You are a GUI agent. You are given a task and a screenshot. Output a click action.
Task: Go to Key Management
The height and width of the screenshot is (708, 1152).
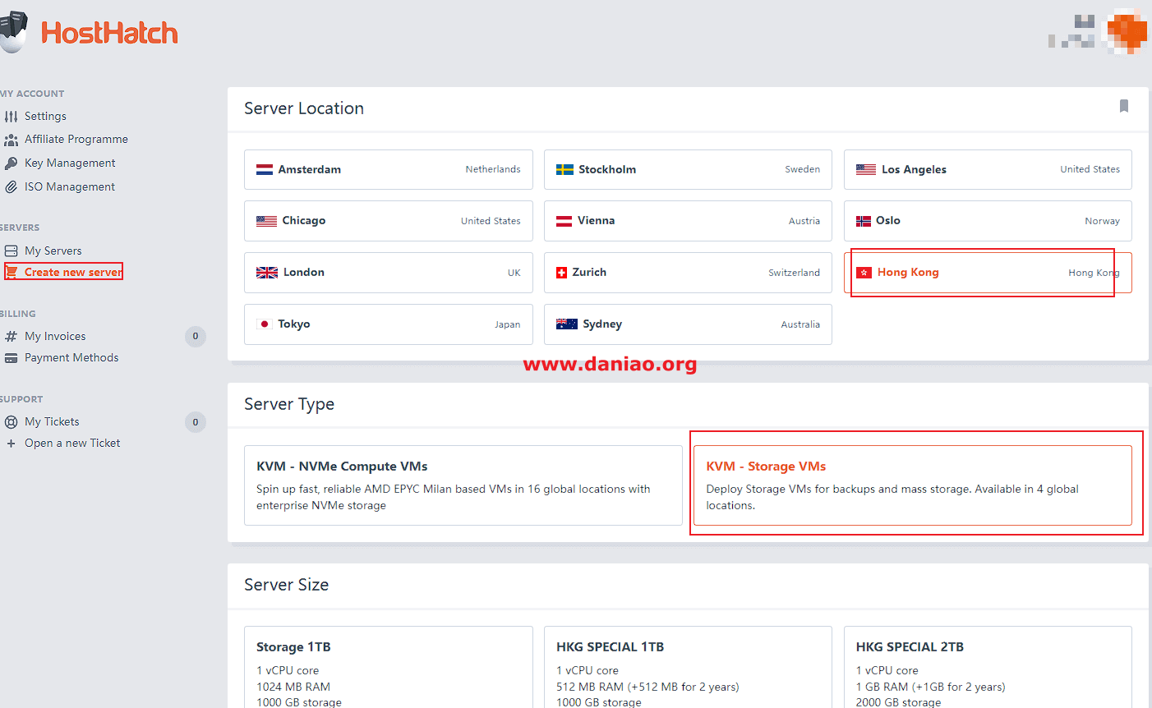70,163
